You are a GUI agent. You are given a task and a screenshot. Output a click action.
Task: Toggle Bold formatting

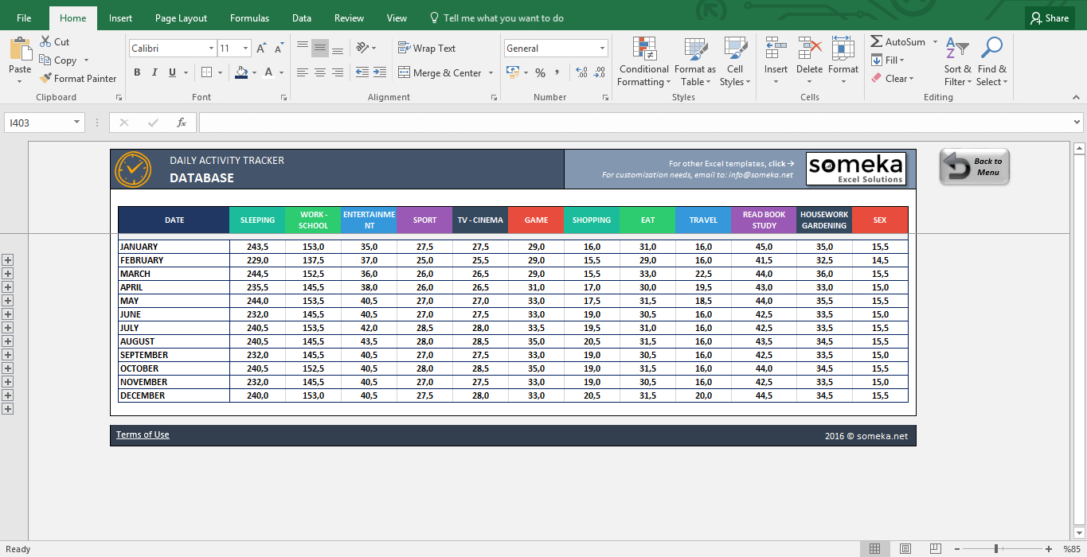137,72
